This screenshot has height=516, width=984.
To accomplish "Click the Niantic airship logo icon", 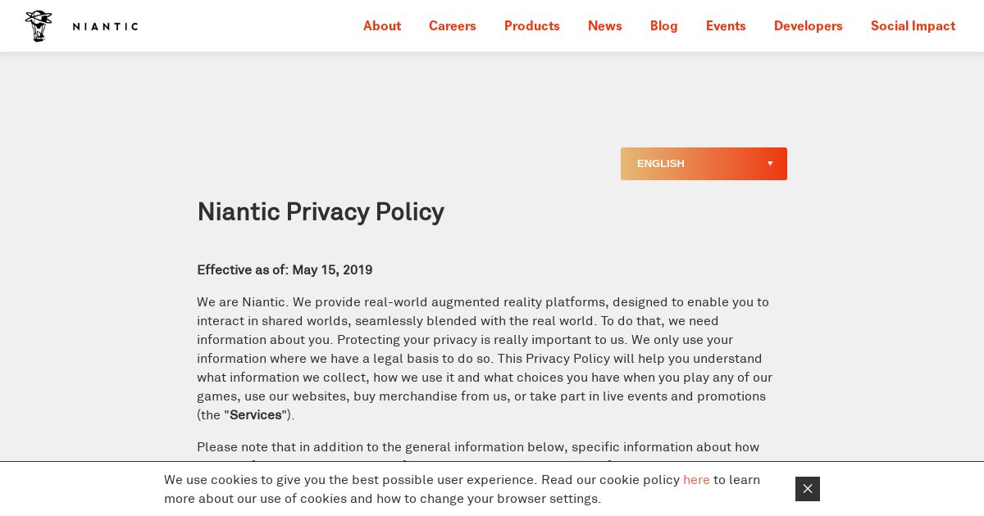I will coord(39,26).
